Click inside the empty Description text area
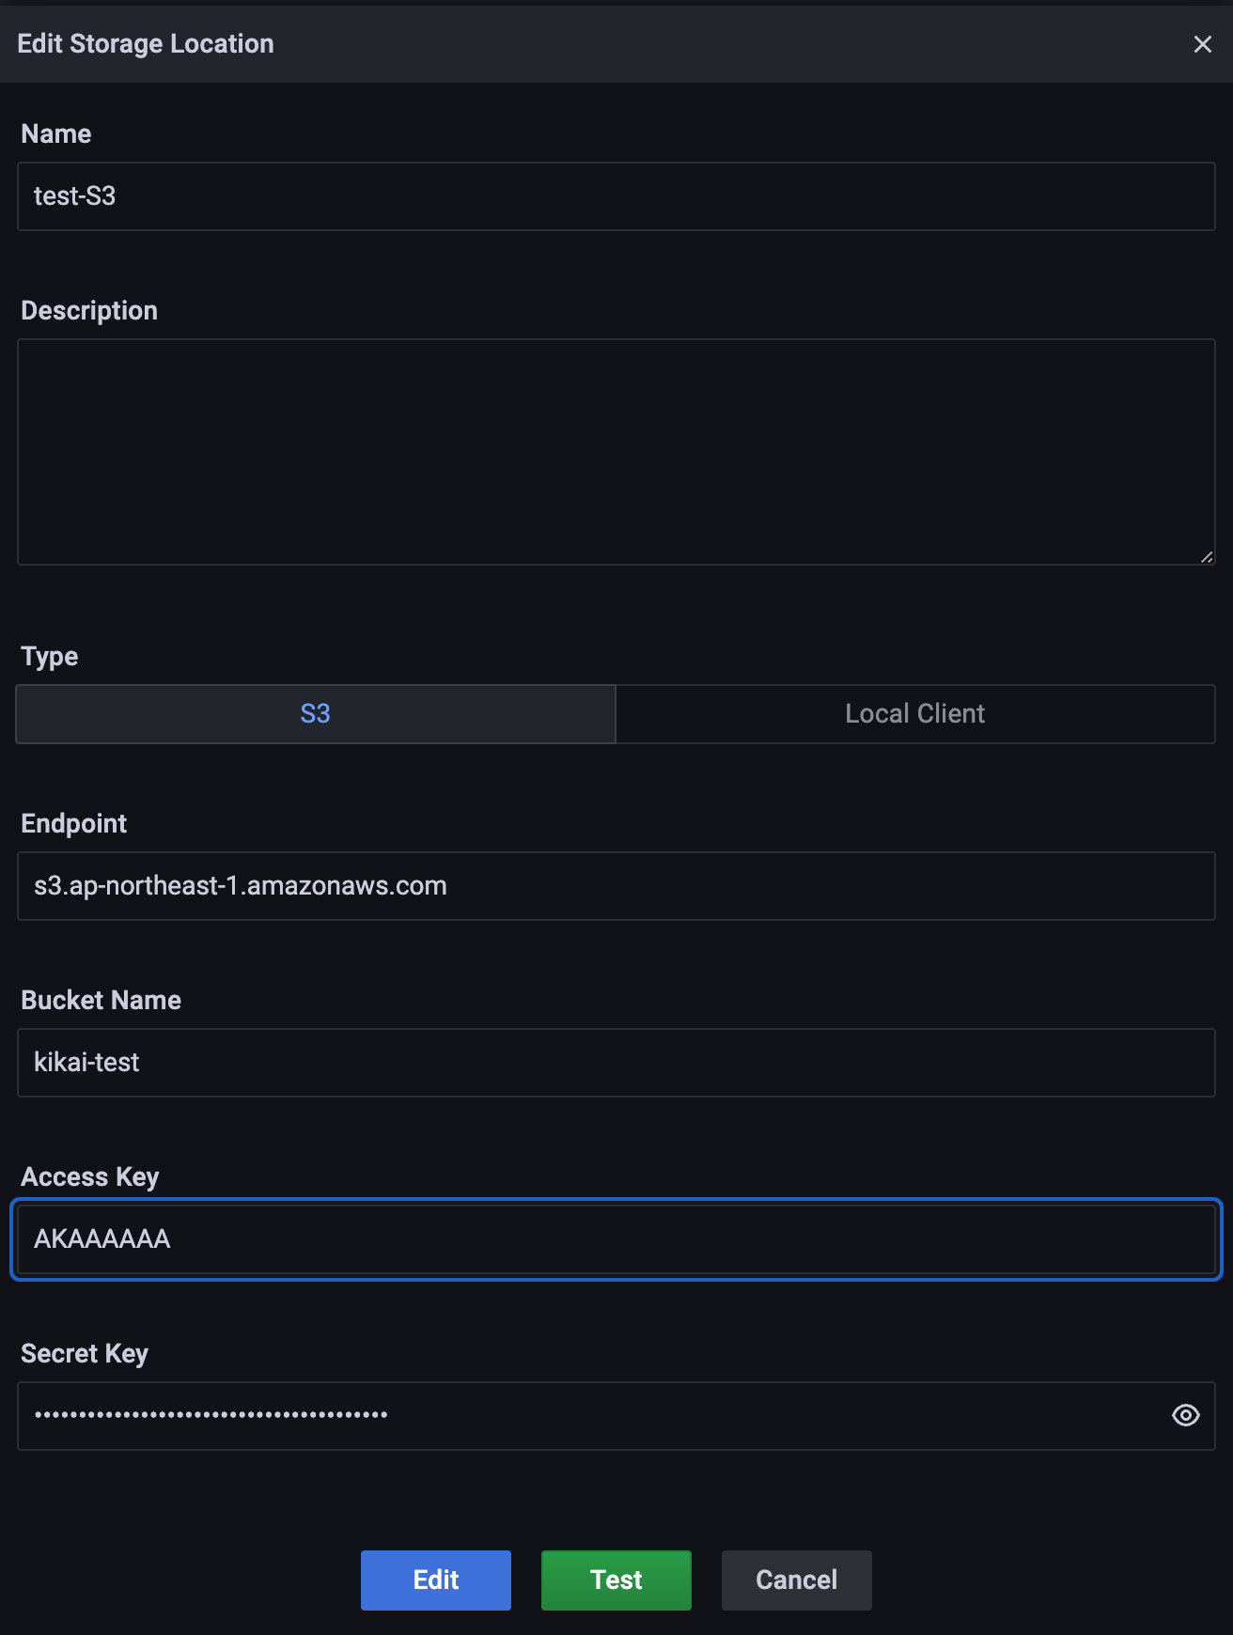The height and width of the screenshot is (1635, 1233). coord(616,452)
